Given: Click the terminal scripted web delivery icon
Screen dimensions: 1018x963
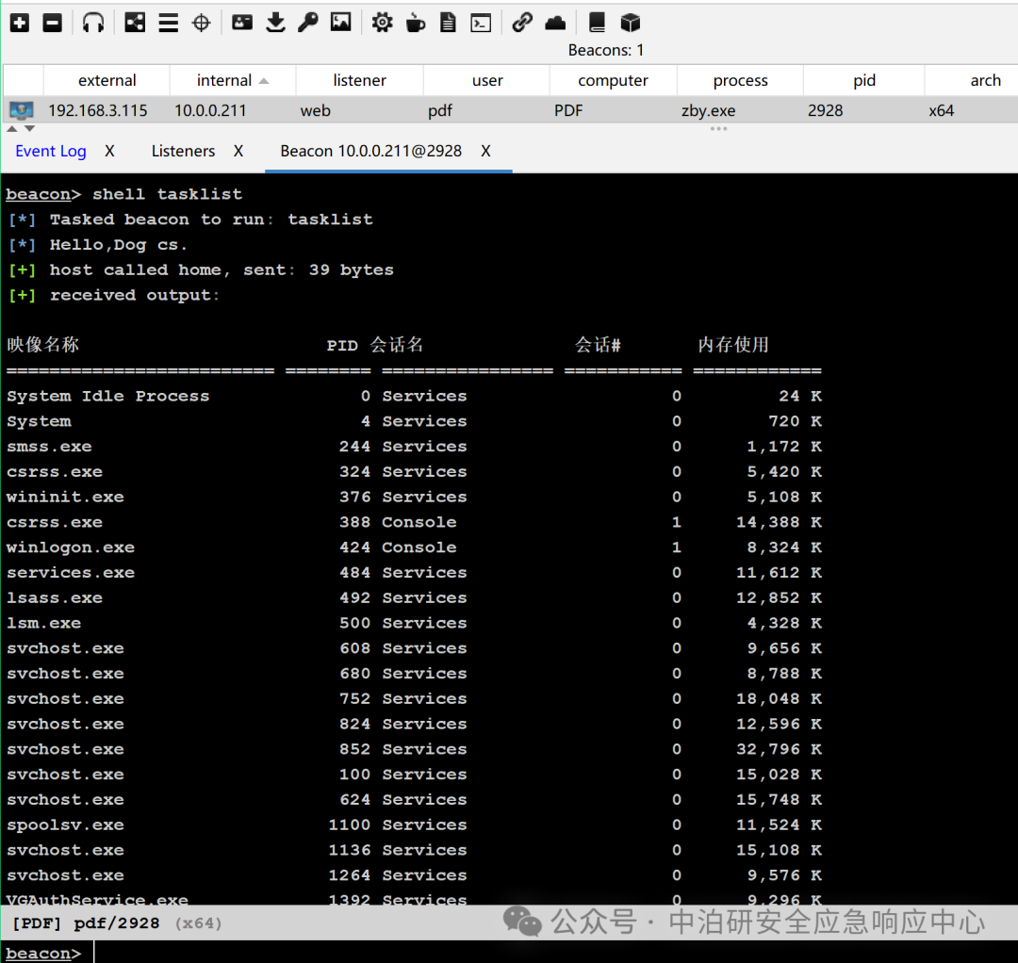Looking at the screenshot, I should [481, 24].
